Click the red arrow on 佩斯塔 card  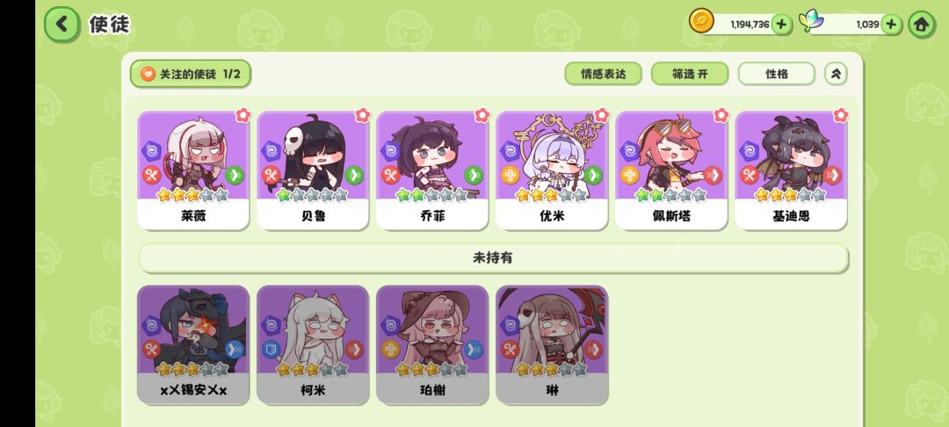[713, 176]
